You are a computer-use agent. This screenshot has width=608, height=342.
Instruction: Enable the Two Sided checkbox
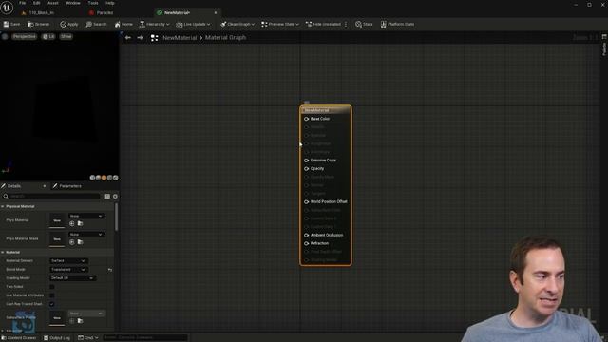click(52, 287)
